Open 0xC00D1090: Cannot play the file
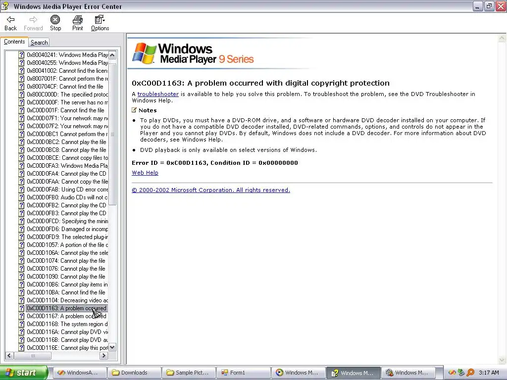 point(66,277)
